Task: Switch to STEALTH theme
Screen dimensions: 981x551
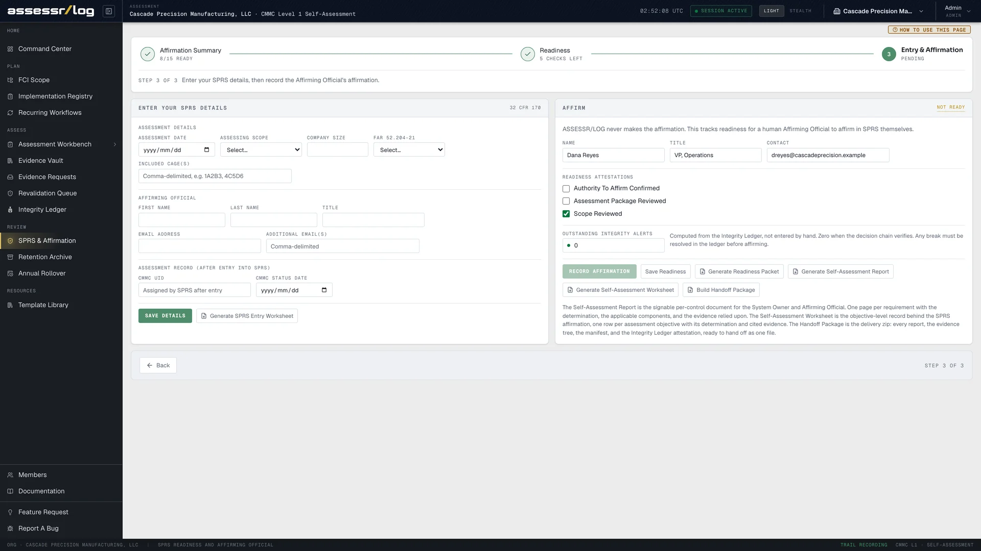Action: [x=800, y=11]
